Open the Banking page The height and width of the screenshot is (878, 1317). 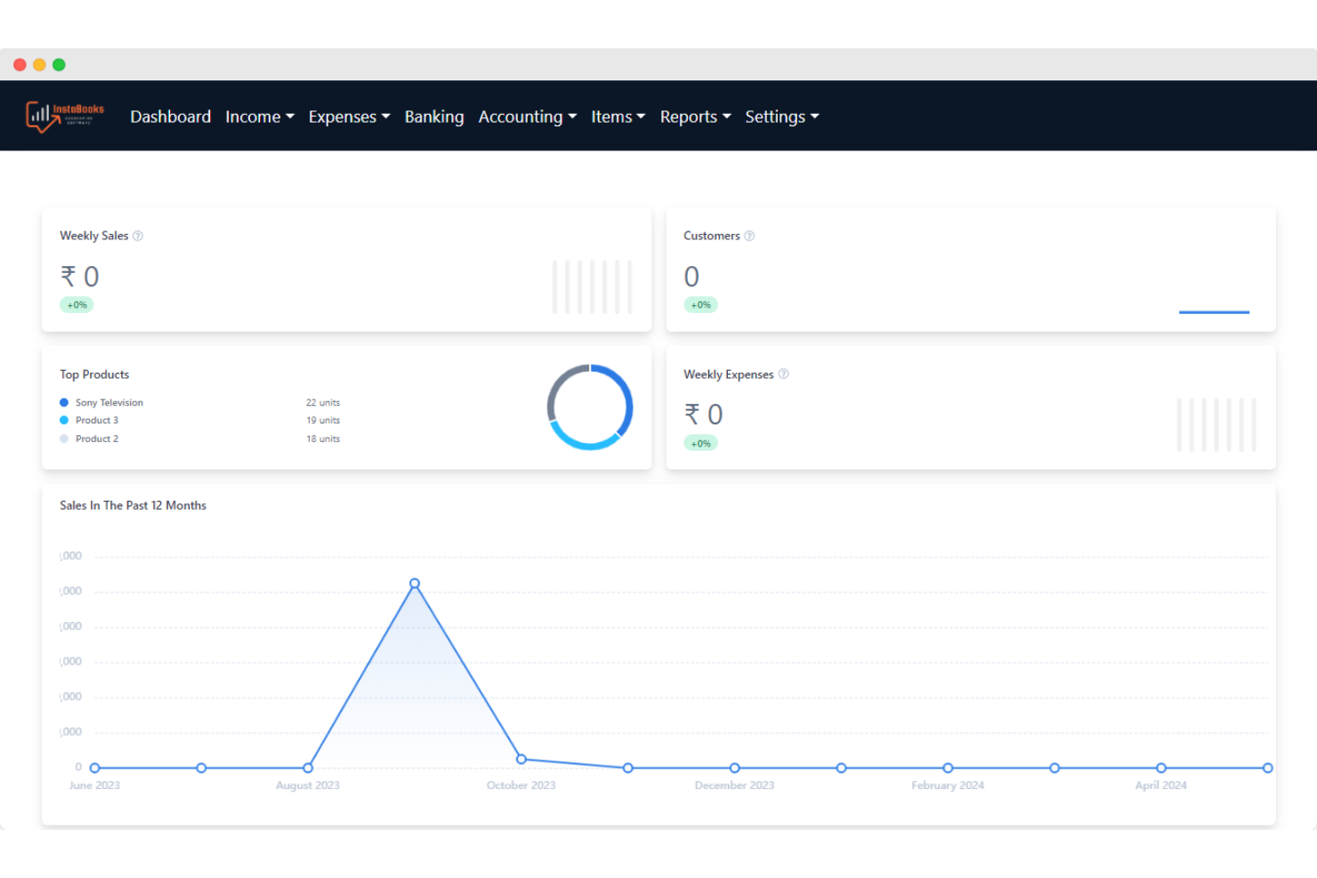[434, 117]
